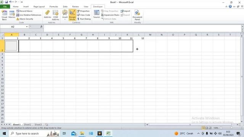Image resolution: width=244 pixels, height=137 pixels.
Task: Go to last sheet navigation arrow
Action: click(x=9, y=124)
